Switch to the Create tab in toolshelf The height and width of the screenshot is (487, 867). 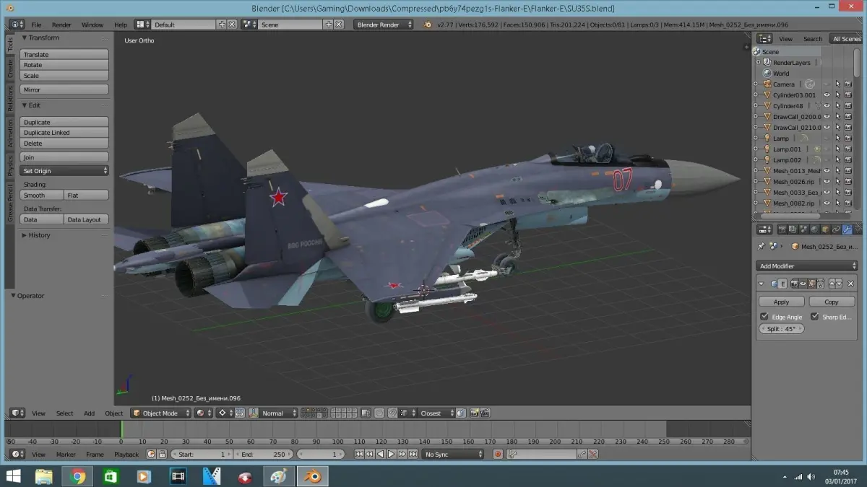[x=10, y=69]
